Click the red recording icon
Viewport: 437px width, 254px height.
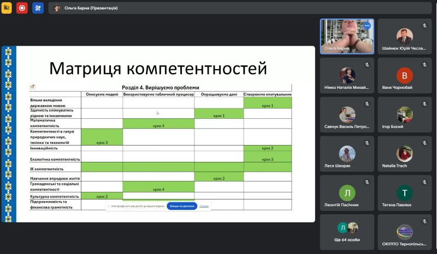(22, 8)
